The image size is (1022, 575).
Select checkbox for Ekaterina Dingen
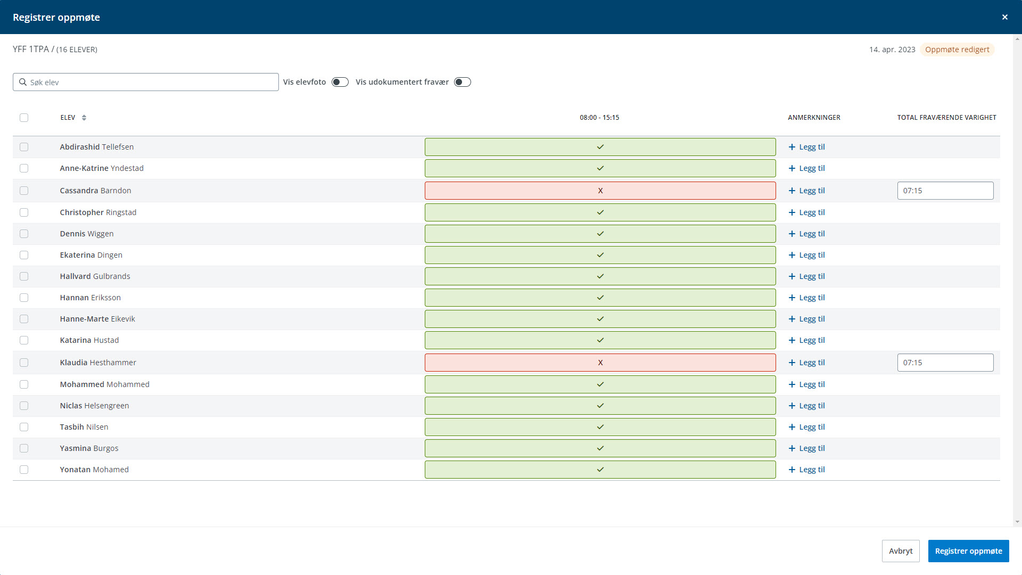[x=24, y=255]
